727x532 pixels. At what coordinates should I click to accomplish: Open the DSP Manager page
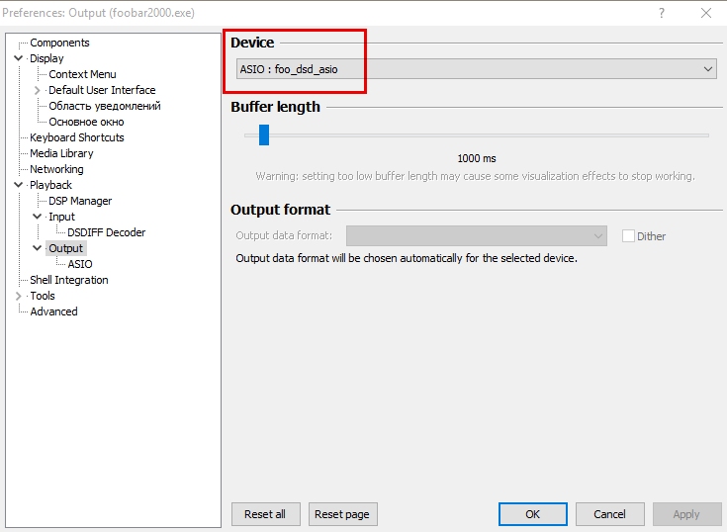(x=80, y=201)
